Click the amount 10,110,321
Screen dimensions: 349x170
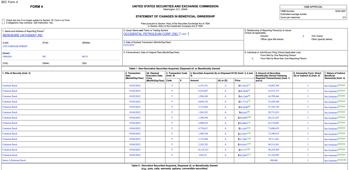203,150
